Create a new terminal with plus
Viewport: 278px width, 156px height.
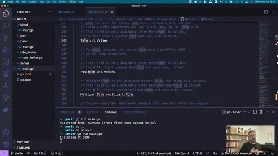(245, 112)
